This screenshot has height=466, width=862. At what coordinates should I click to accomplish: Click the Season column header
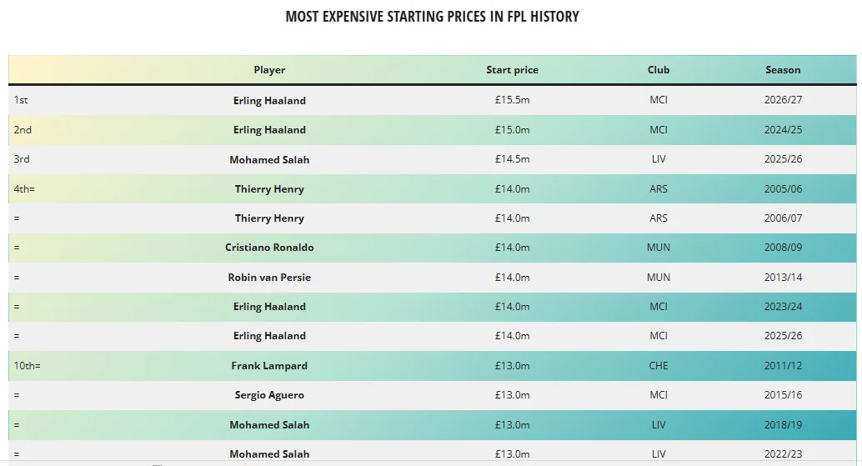pyautogui.click(x=783, y=70)
